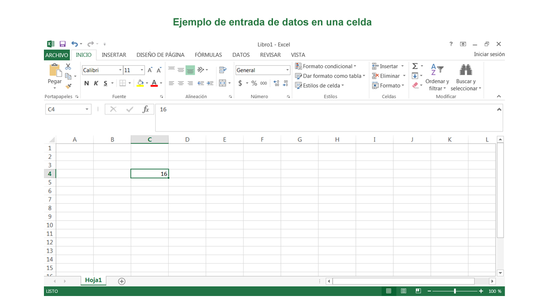
Task: Switch to DISEÑO DE PÁGINA tab
Action: (160, 55)
